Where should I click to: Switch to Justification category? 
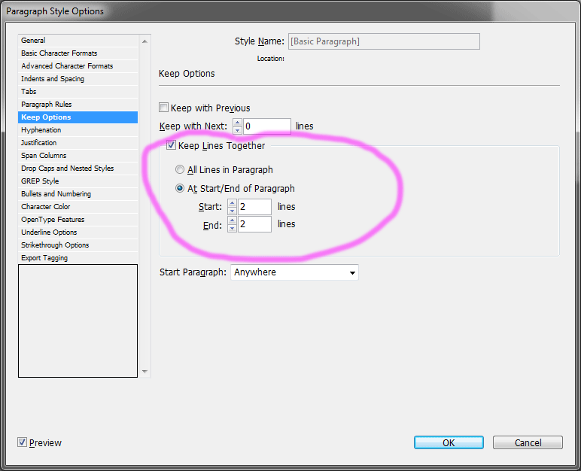(x=78, y=143)
